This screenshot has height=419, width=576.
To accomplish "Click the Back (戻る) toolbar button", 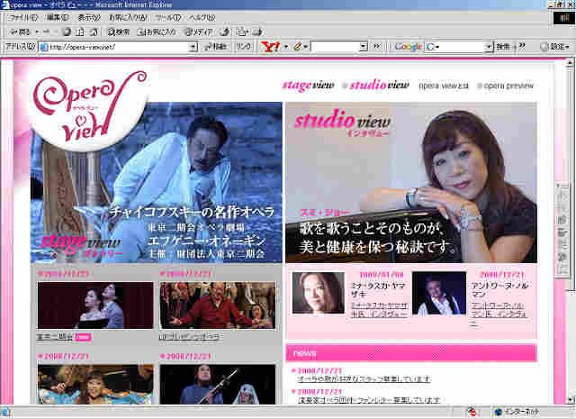I will click(x=20, y=32).
